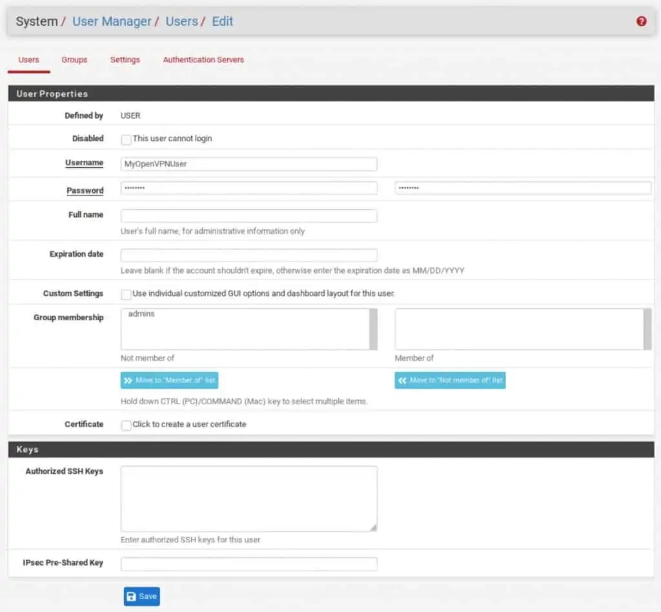Click the User Manager breadcrumb link

point(112,21)
